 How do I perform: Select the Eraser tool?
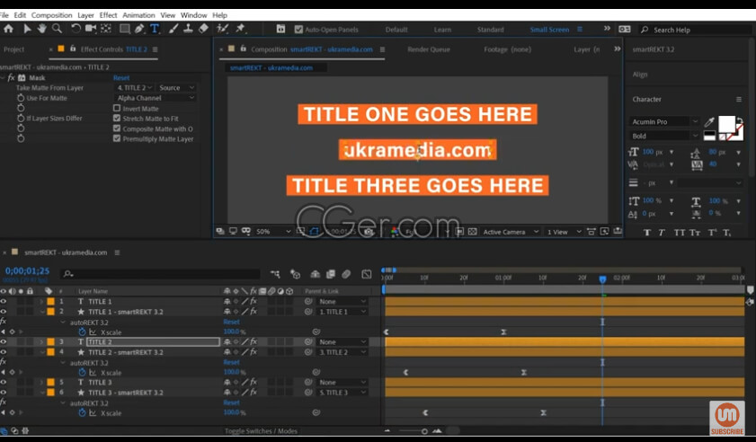click(203, 29)
